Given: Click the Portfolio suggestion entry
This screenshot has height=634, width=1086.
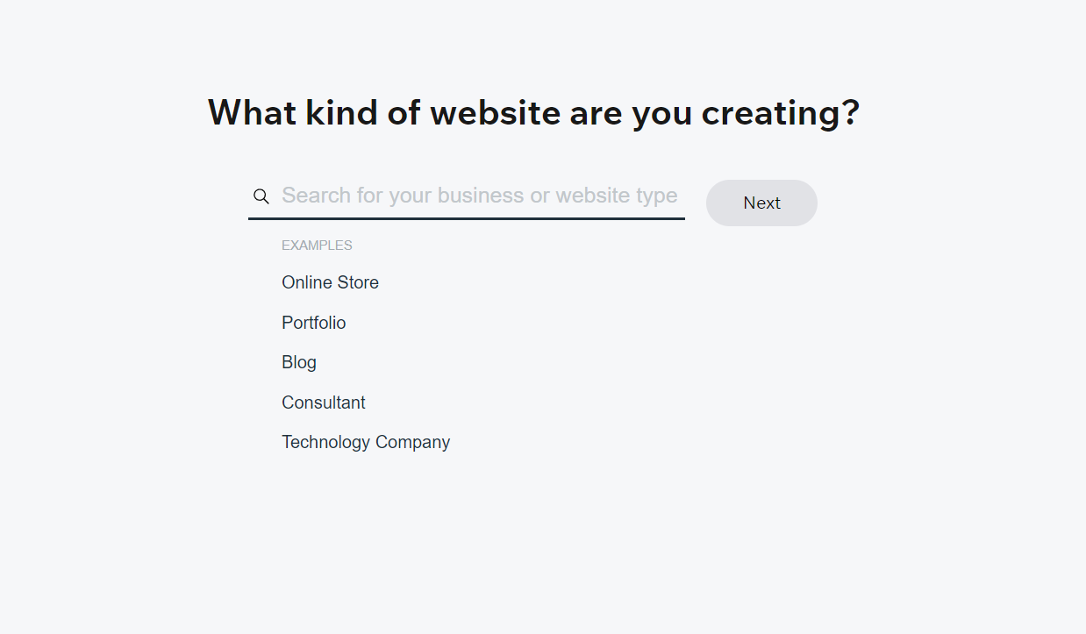Looking at the screenshot, I should click(313, 323).
